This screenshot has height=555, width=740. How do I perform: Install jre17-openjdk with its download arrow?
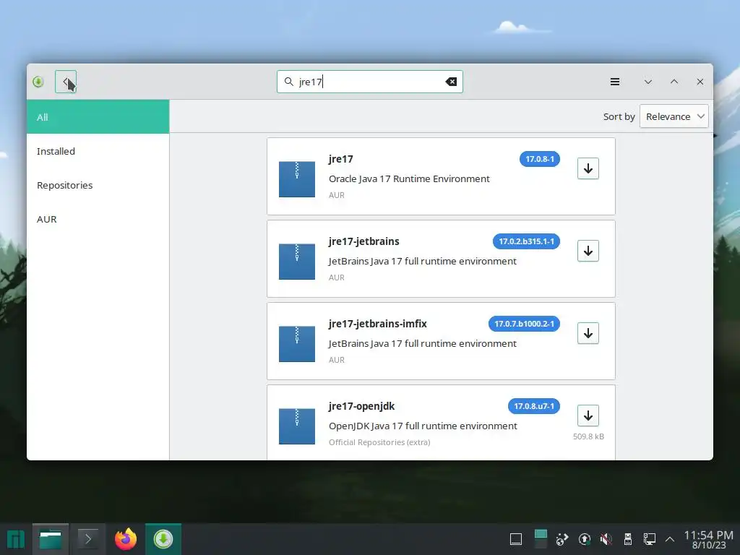click(x=588, y=416)
